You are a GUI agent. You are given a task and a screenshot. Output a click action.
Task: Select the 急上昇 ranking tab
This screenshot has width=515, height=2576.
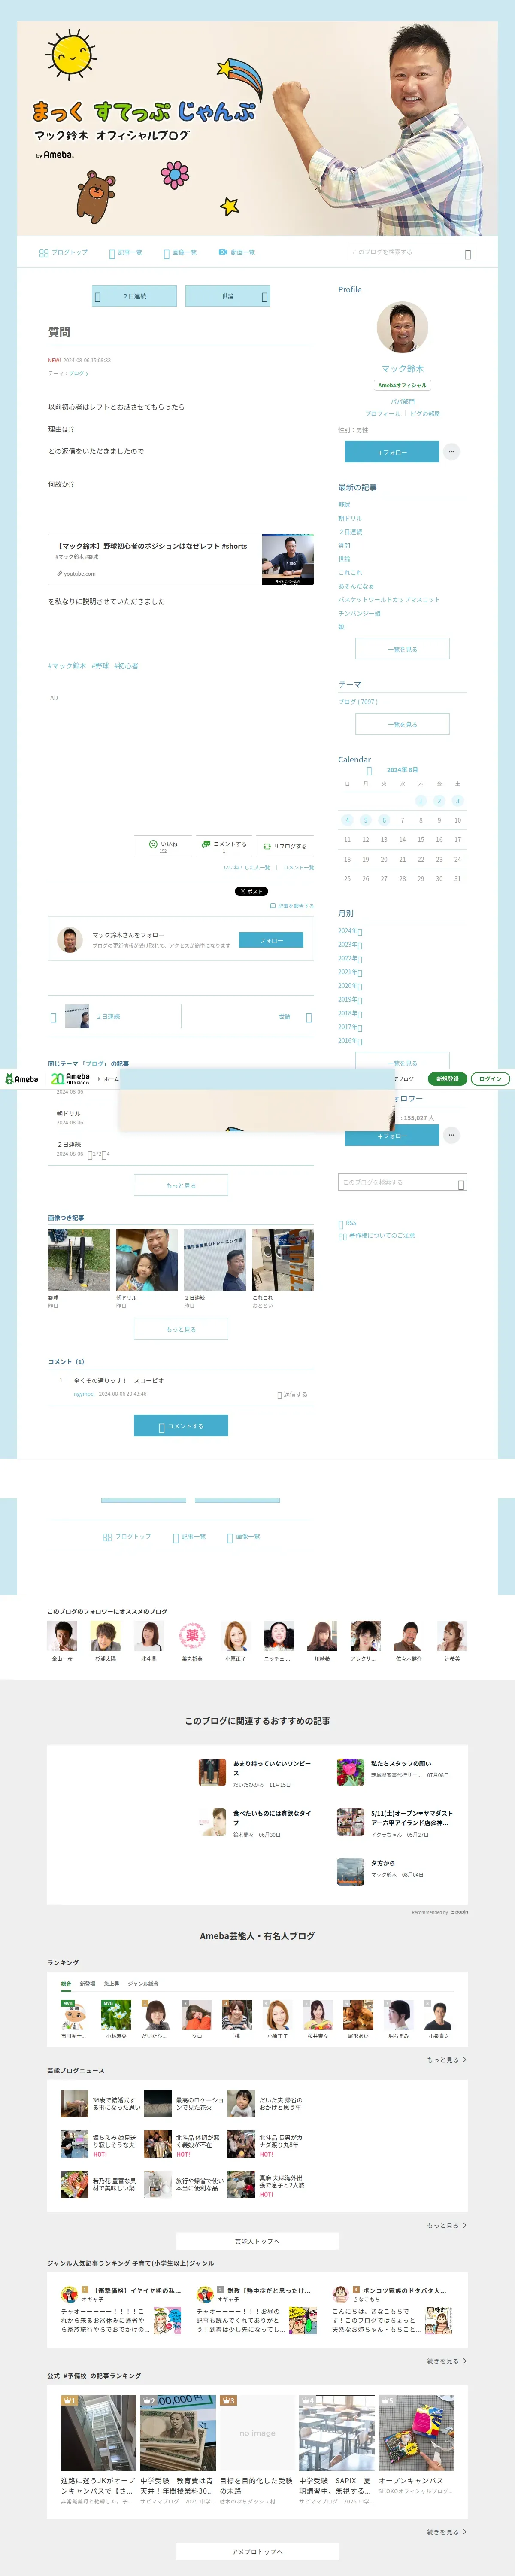tap(112, 1984)
